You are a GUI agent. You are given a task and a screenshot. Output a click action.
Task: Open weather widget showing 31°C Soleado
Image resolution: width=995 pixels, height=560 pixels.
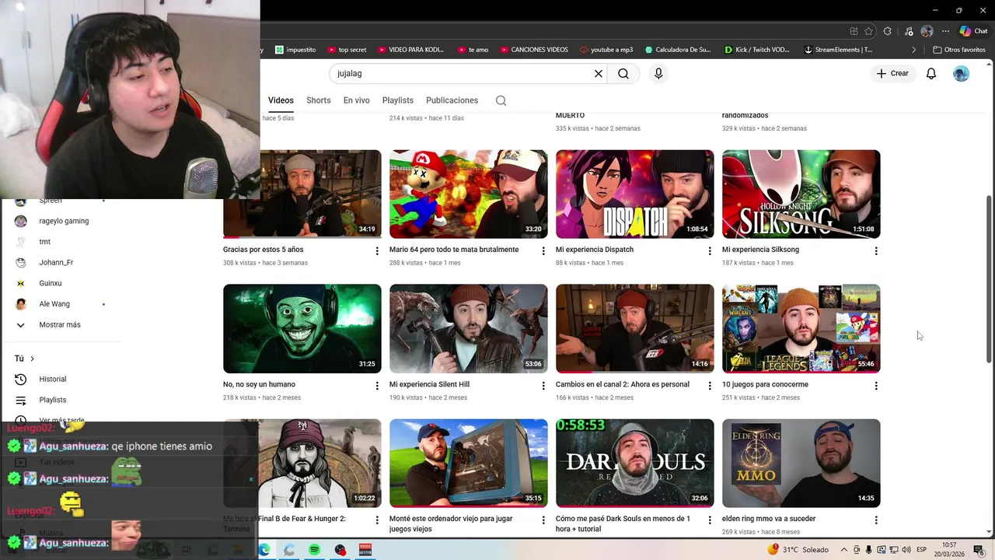pos(798,550)
